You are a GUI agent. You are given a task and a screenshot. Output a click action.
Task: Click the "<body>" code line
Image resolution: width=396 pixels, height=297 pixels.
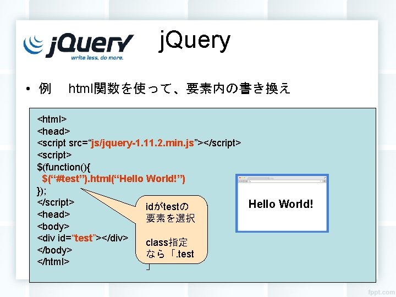point(53,226)
